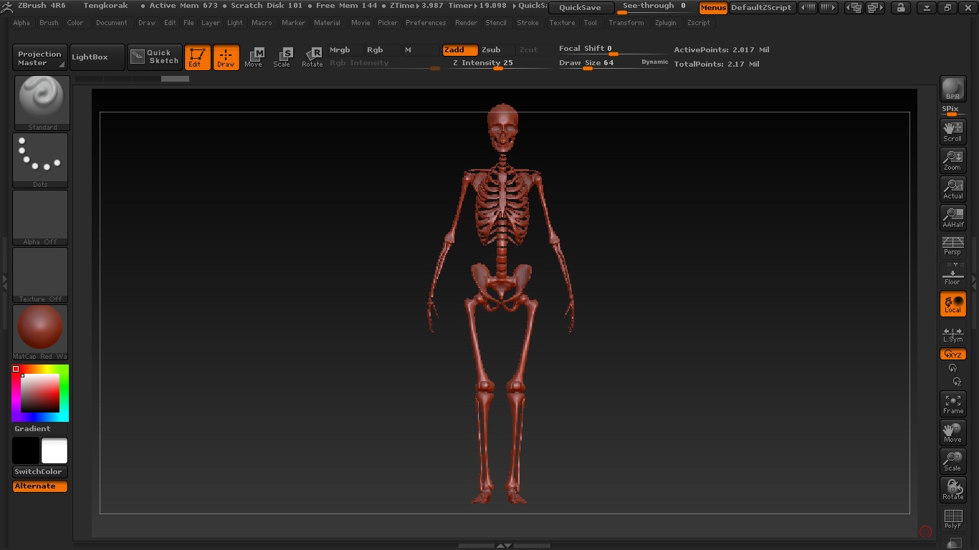
Task: Open the Standard brush picker
Action: (42, 102)
